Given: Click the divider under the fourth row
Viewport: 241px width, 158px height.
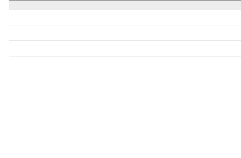Looking at the screenshot, I should click(125, 78).
